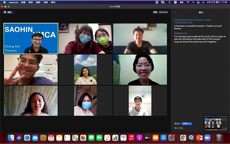The image size is (230, 144).
Task: Open FaceTime from the Dock
Action: point(99,138)
